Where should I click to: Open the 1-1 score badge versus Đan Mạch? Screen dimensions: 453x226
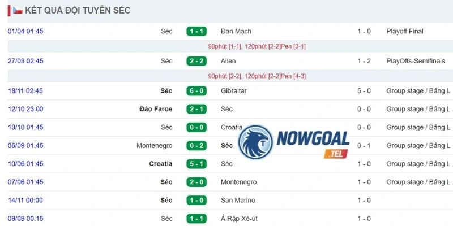tap(196, 31)
